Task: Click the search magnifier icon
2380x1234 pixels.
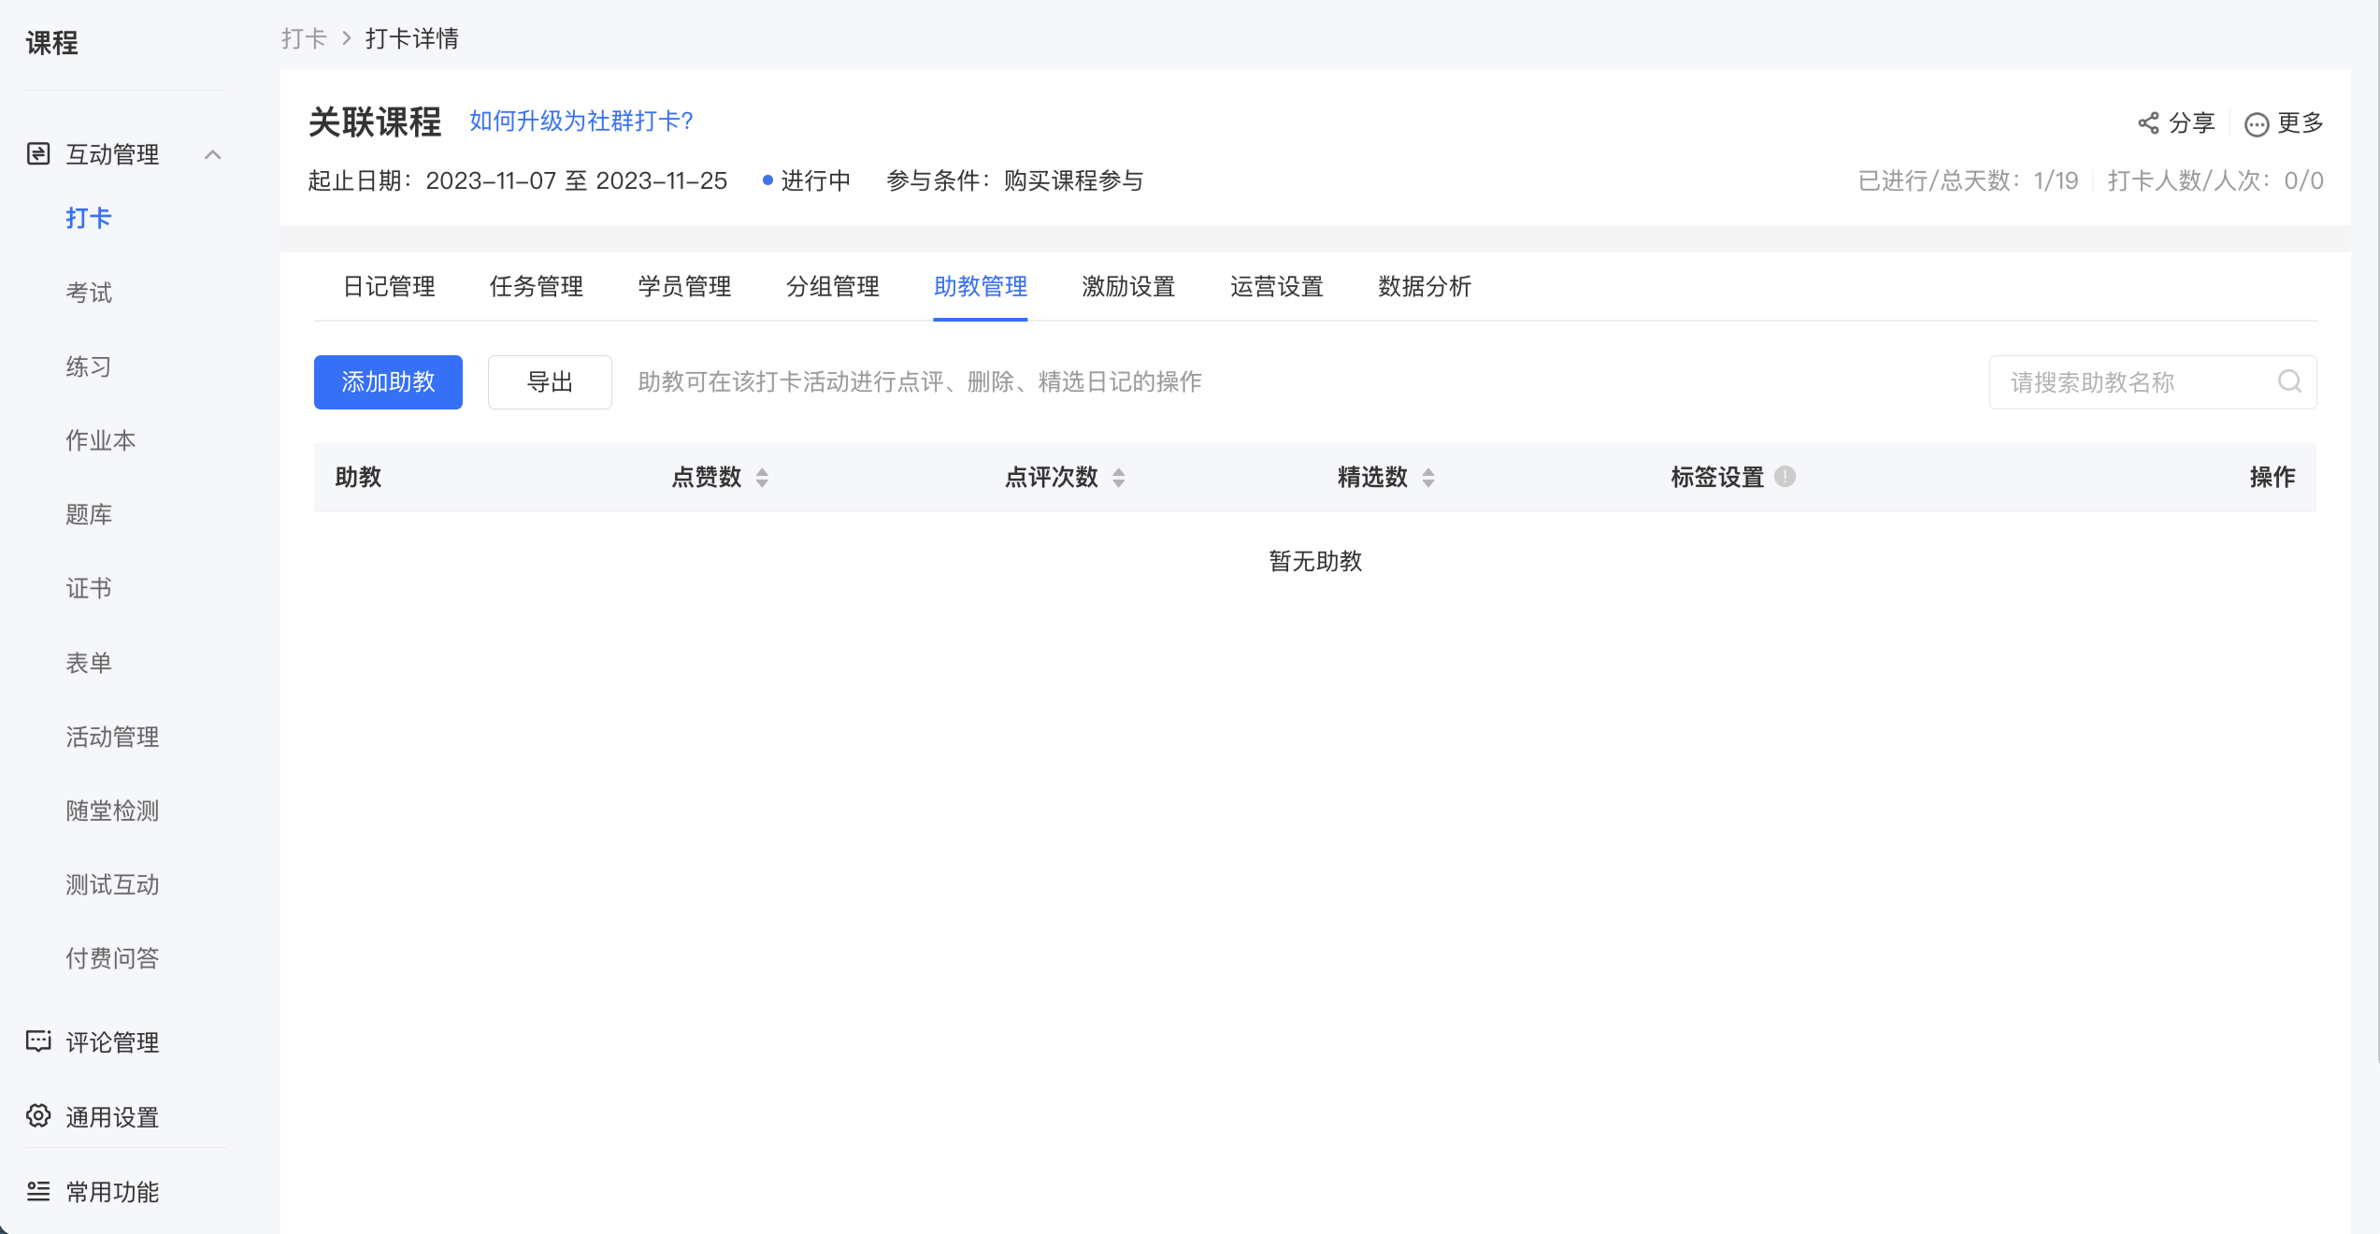Action: point(2289,381)
